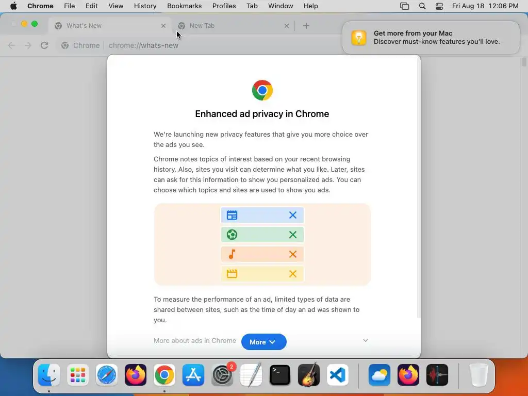Open the Tab menu
The image size is (528, 396).
tap(252, 6)
